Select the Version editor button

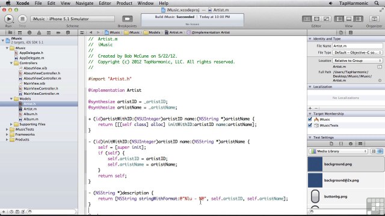[326, 19]
